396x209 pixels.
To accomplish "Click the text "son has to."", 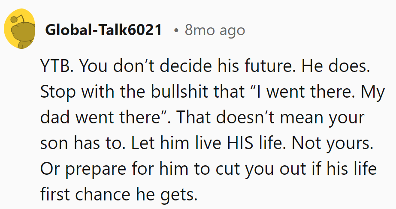I will [x=80, y=144].
